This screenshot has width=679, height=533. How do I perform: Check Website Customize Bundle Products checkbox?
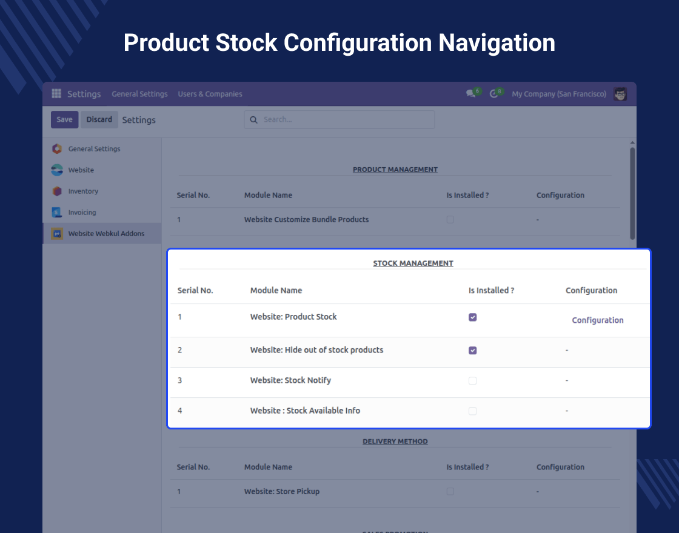click(450, 220)
